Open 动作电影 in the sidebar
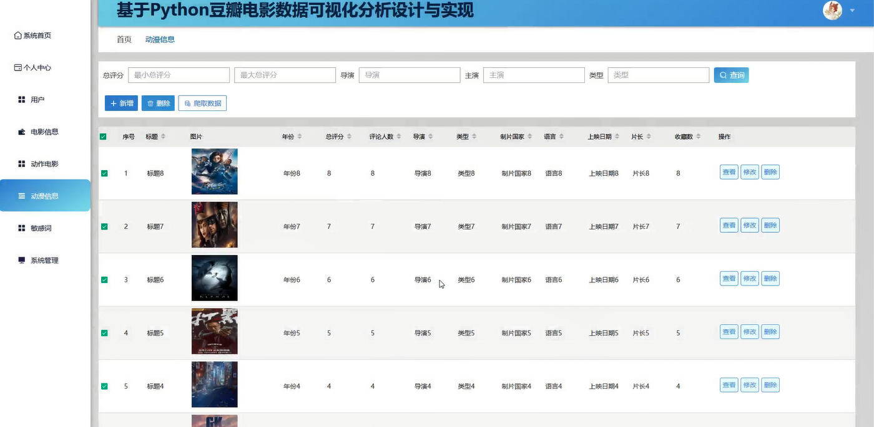Viewport: 874px width, 427px height. coord(45,164)
